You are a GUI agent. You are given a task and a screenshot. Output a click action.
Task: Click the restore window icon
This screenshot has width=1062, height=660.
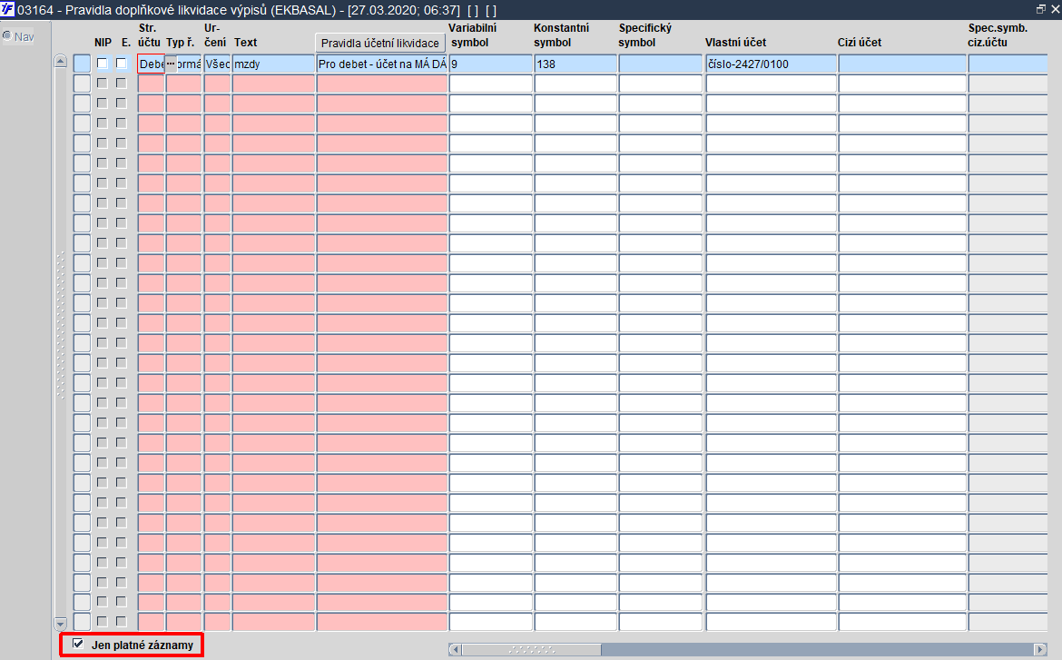1040,9
